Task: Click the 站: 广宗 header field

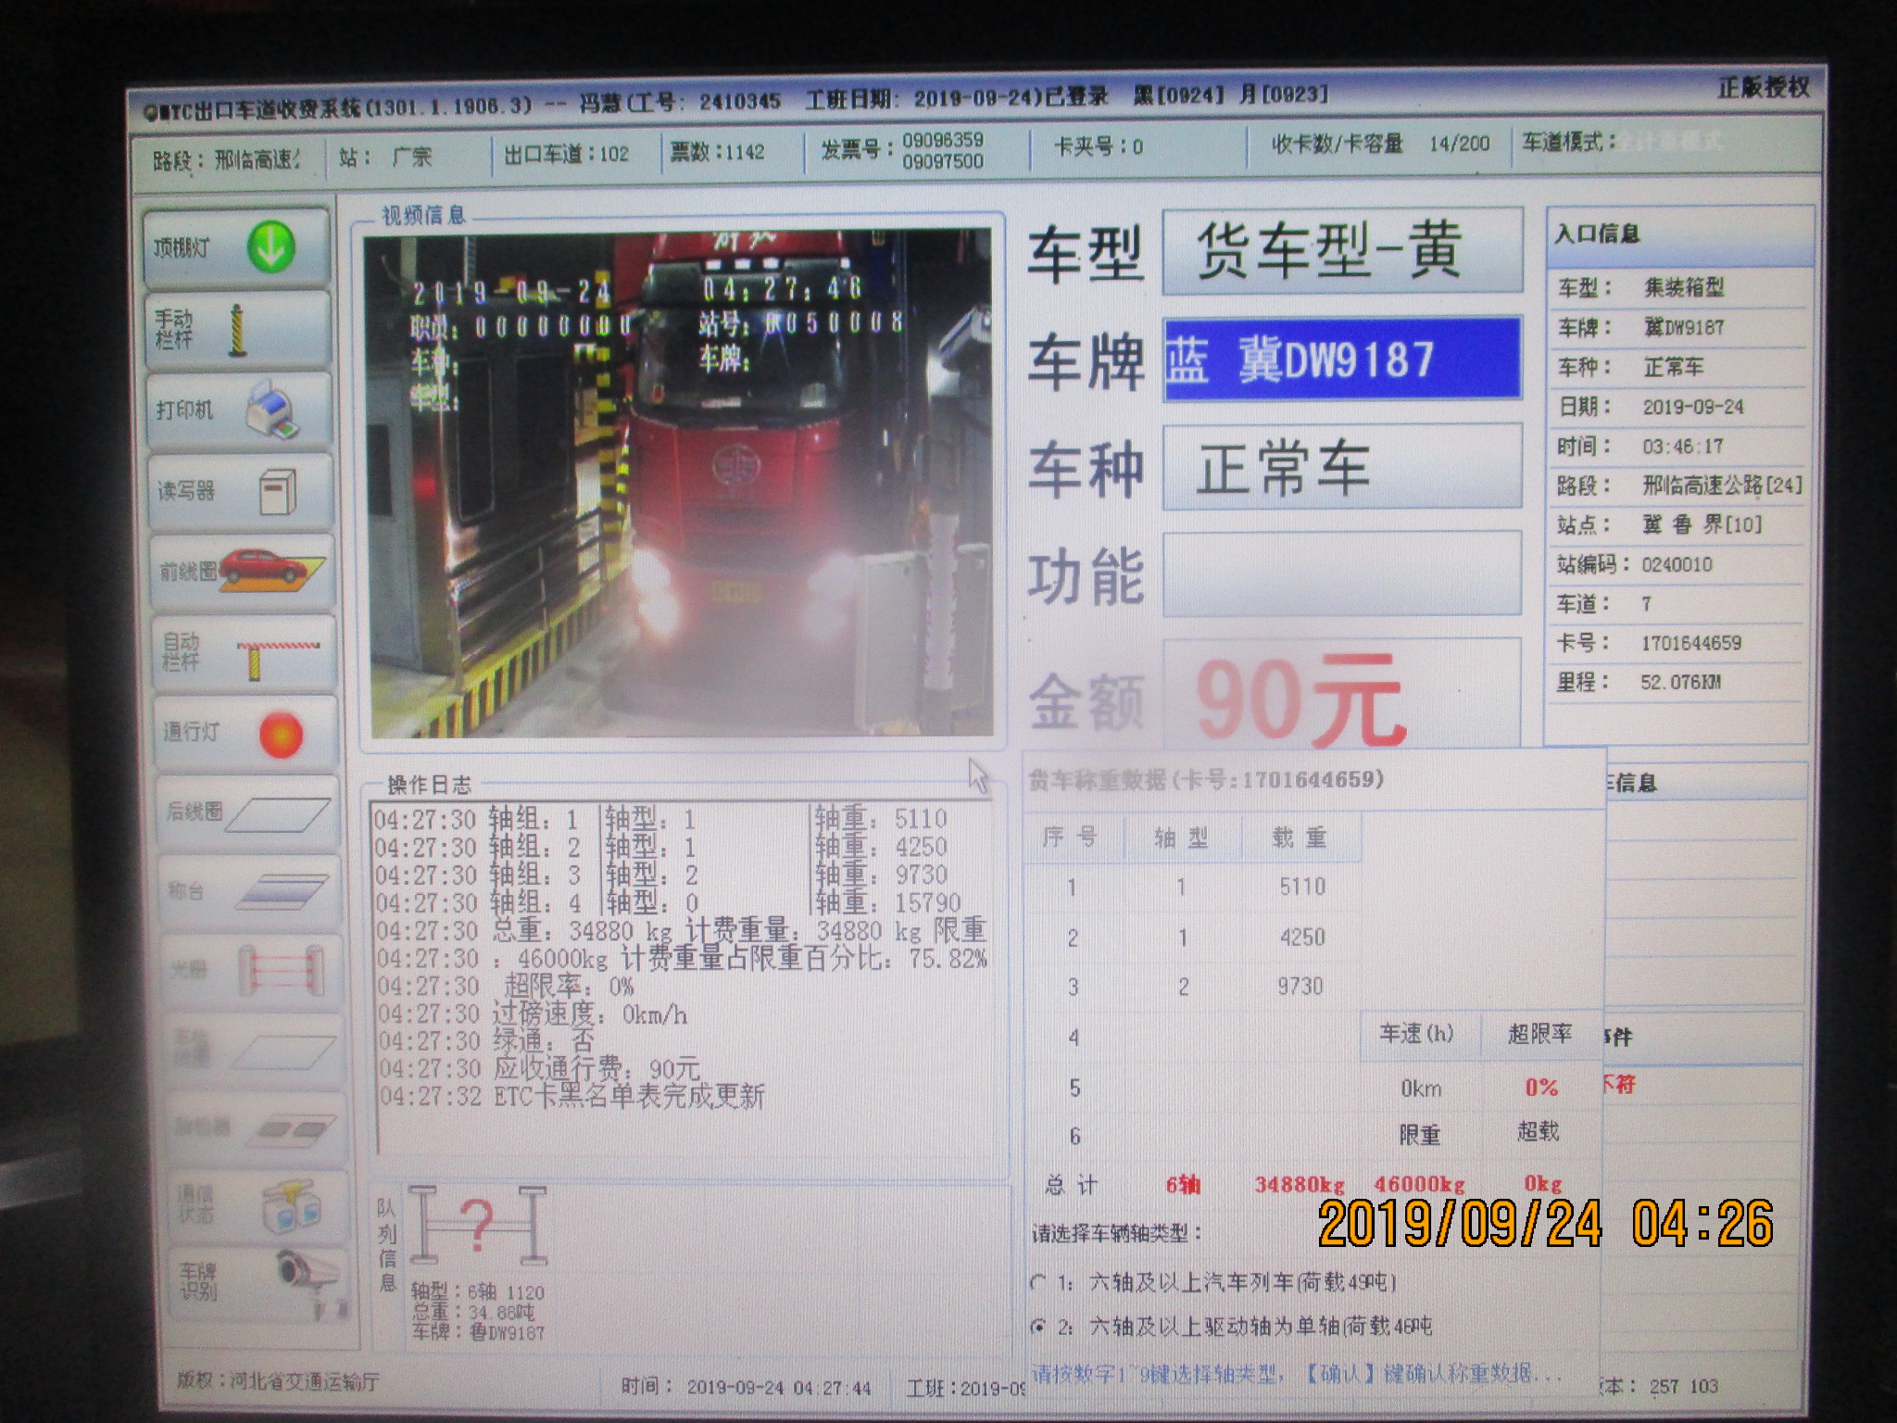Action: 386,157
